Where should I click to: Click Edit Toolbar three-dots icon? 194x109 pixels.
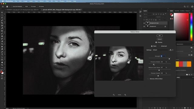[2, 68]
